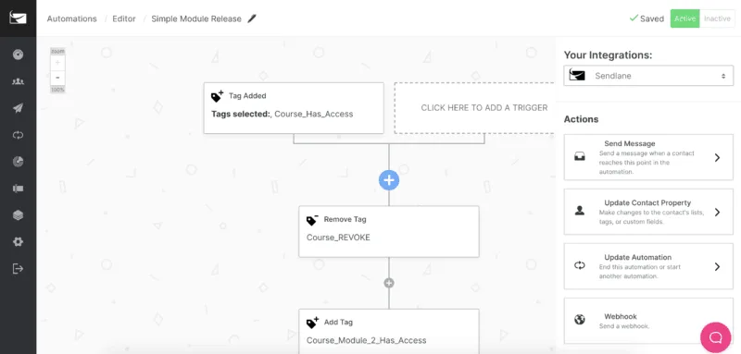Open the automations loop icon in the sidebar
Screen dimensions: 741x354
[x=18, y=135]
